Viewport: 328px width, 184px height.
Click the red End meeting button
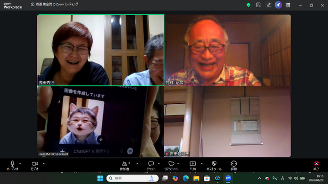click(x=316, y=166)
